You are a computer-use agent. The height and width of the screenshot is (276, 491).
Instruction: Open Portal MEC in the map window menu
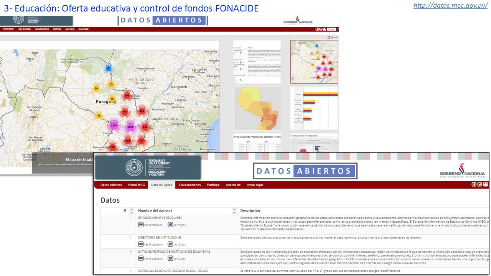(8, 29)
